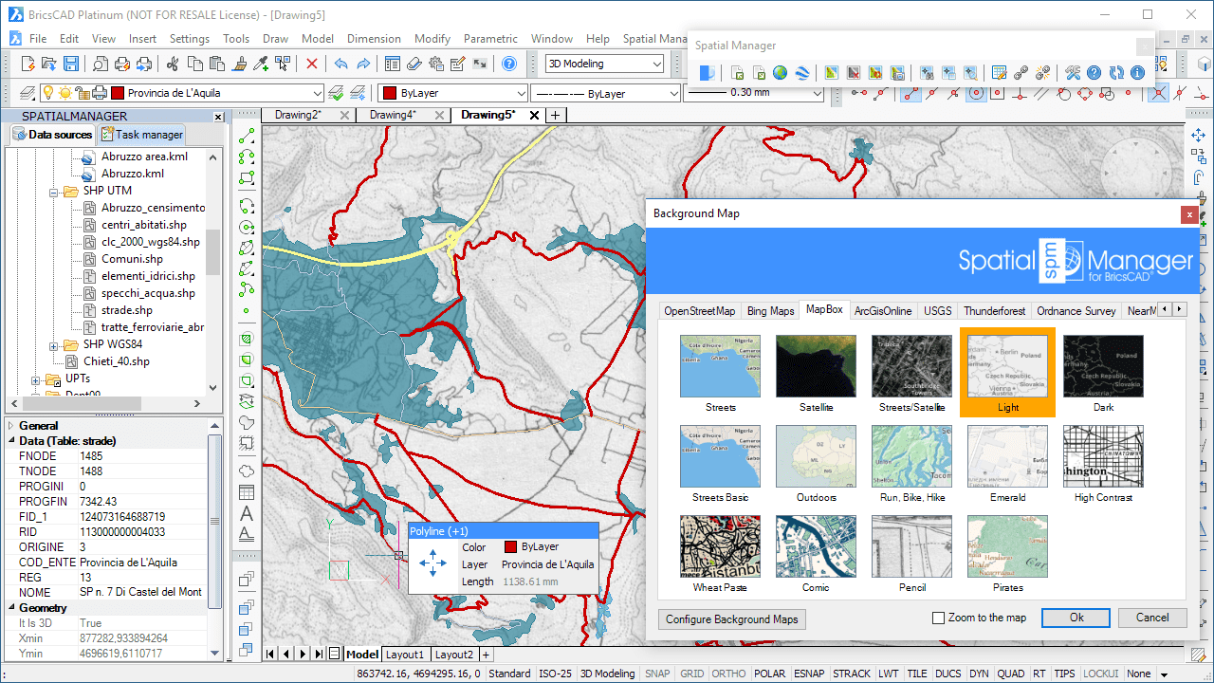Toggle ORTHO mode in the status bar
1214x683 pixels.
pos(728,674)
